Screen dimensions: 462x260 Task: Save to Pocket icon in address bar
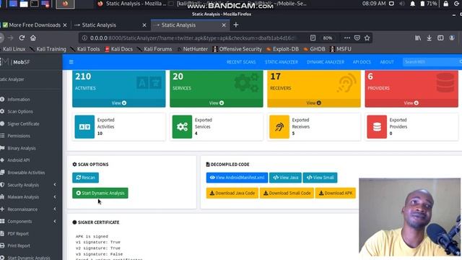(x=357, y=38)
